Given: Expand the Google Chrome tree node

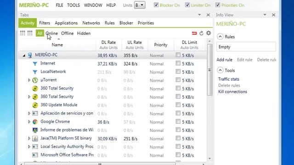Looking at the screenshot, I should (29, 121).
